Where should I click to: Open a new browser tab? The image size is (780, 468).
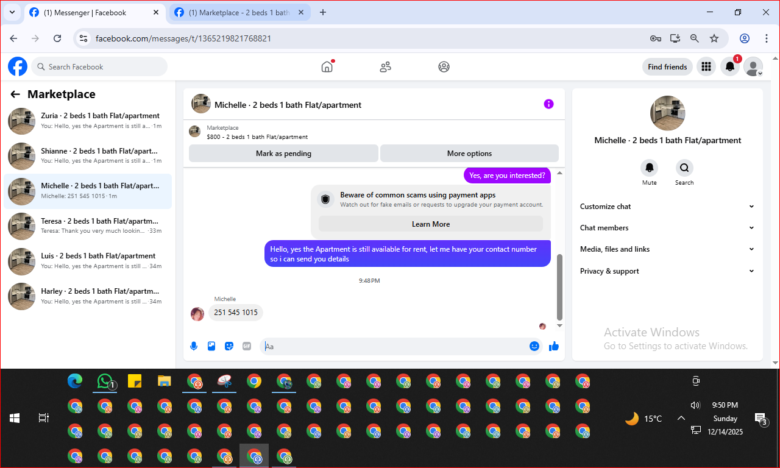pyautogui.click(x=323, y=12)
